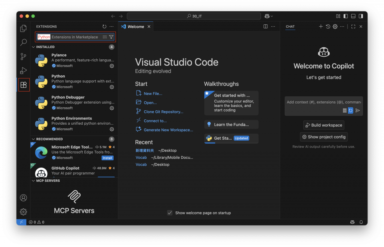Image resolution: width=384 pixels, height=247 pixels.
Task: Open chat panel more actions
Action: (342, 26)
